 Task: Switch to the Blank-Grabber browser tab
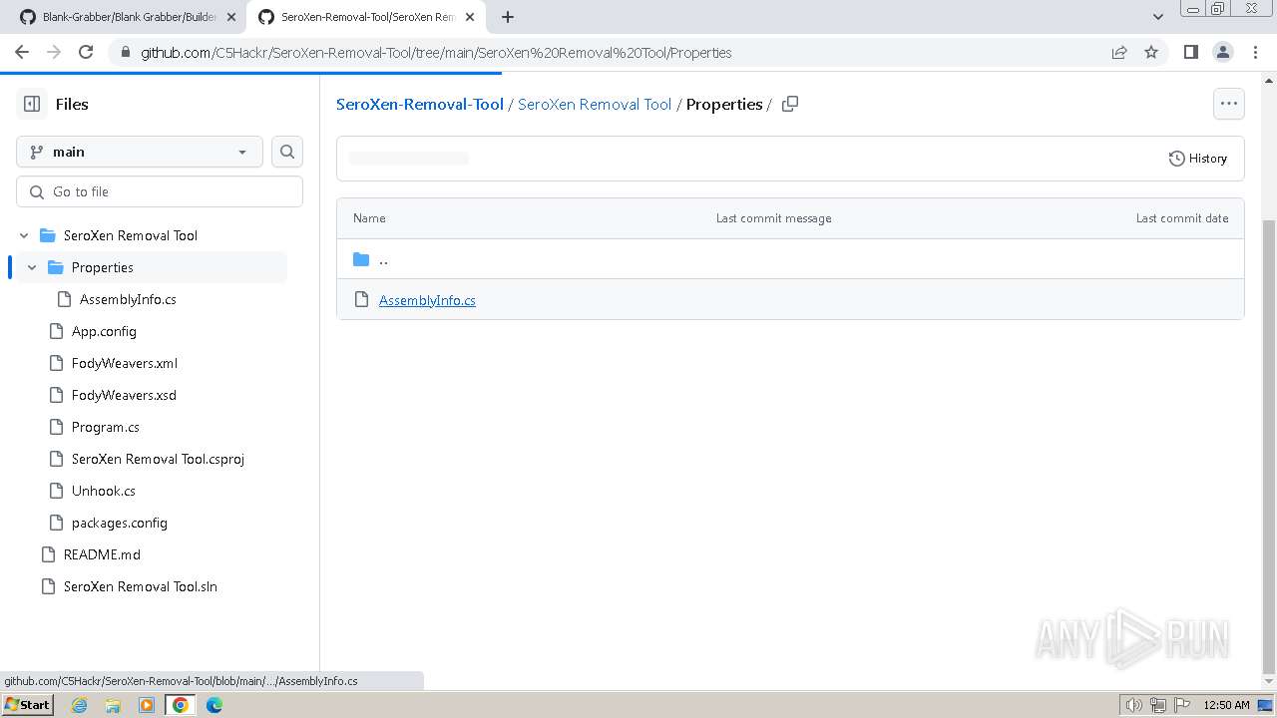coord(130,17)
